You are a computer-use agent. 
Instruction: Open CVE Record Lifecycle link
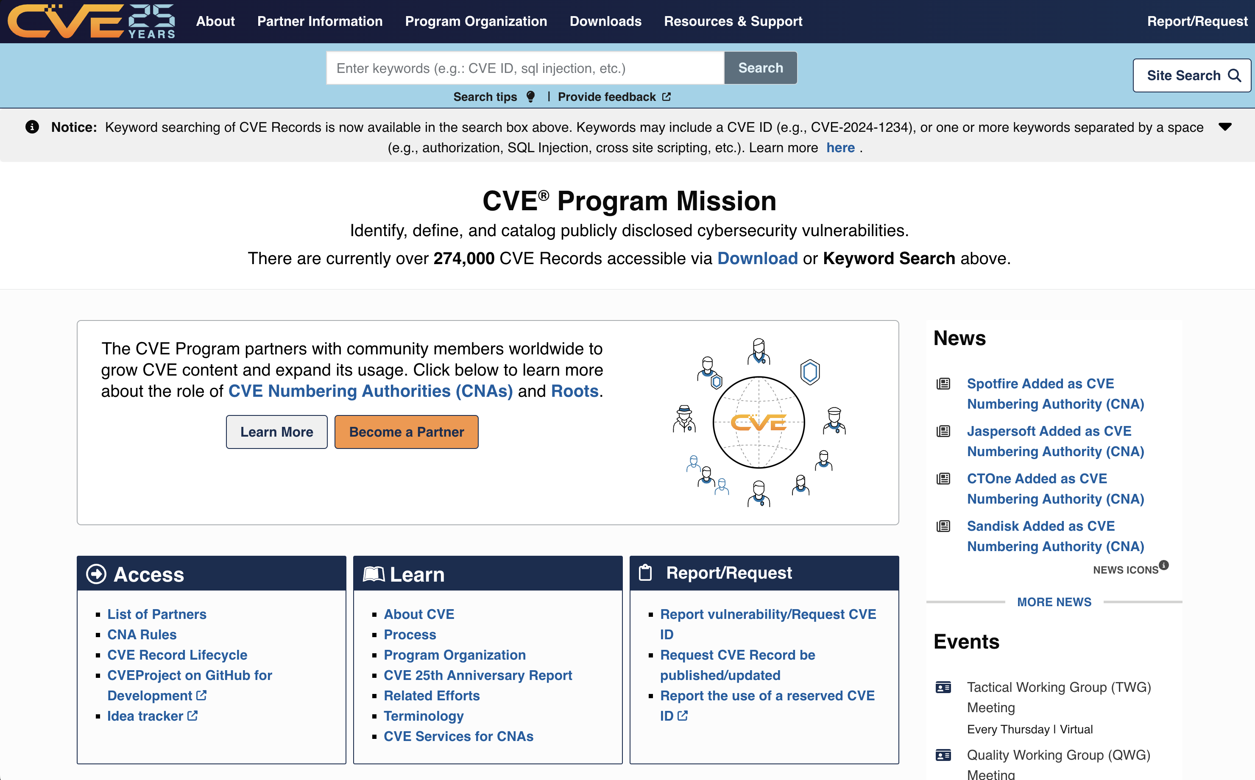point(177,655)
